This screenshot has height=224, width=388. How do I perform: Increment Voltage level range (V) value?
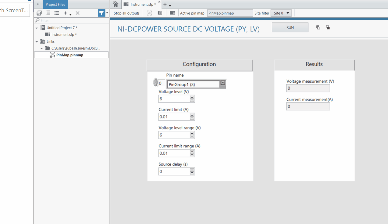(x=192, y=133)
